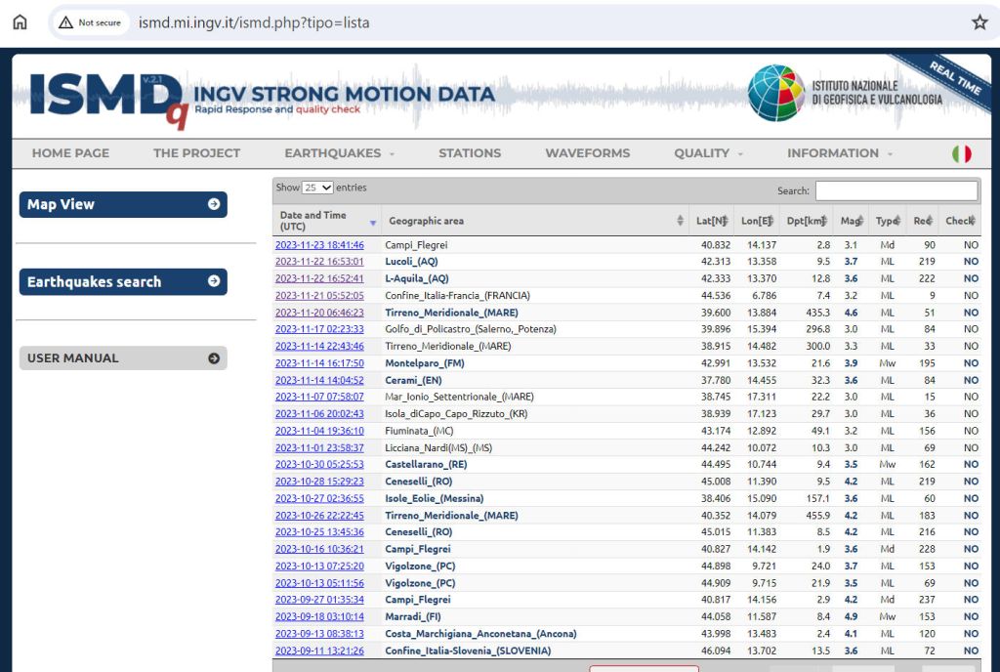Click the INGV institute globe logo
Screen dimensions: 1000x672
(776, 94)
